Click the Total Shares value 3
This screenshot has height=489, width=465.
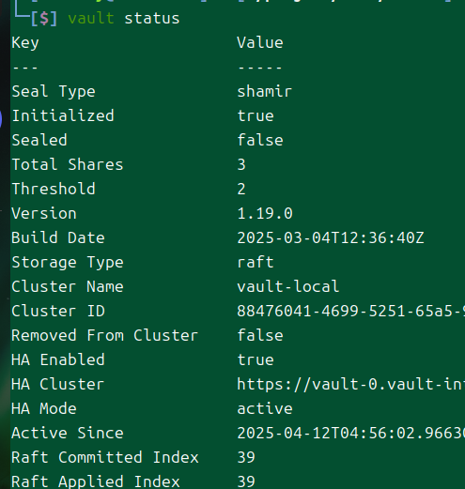241,165
